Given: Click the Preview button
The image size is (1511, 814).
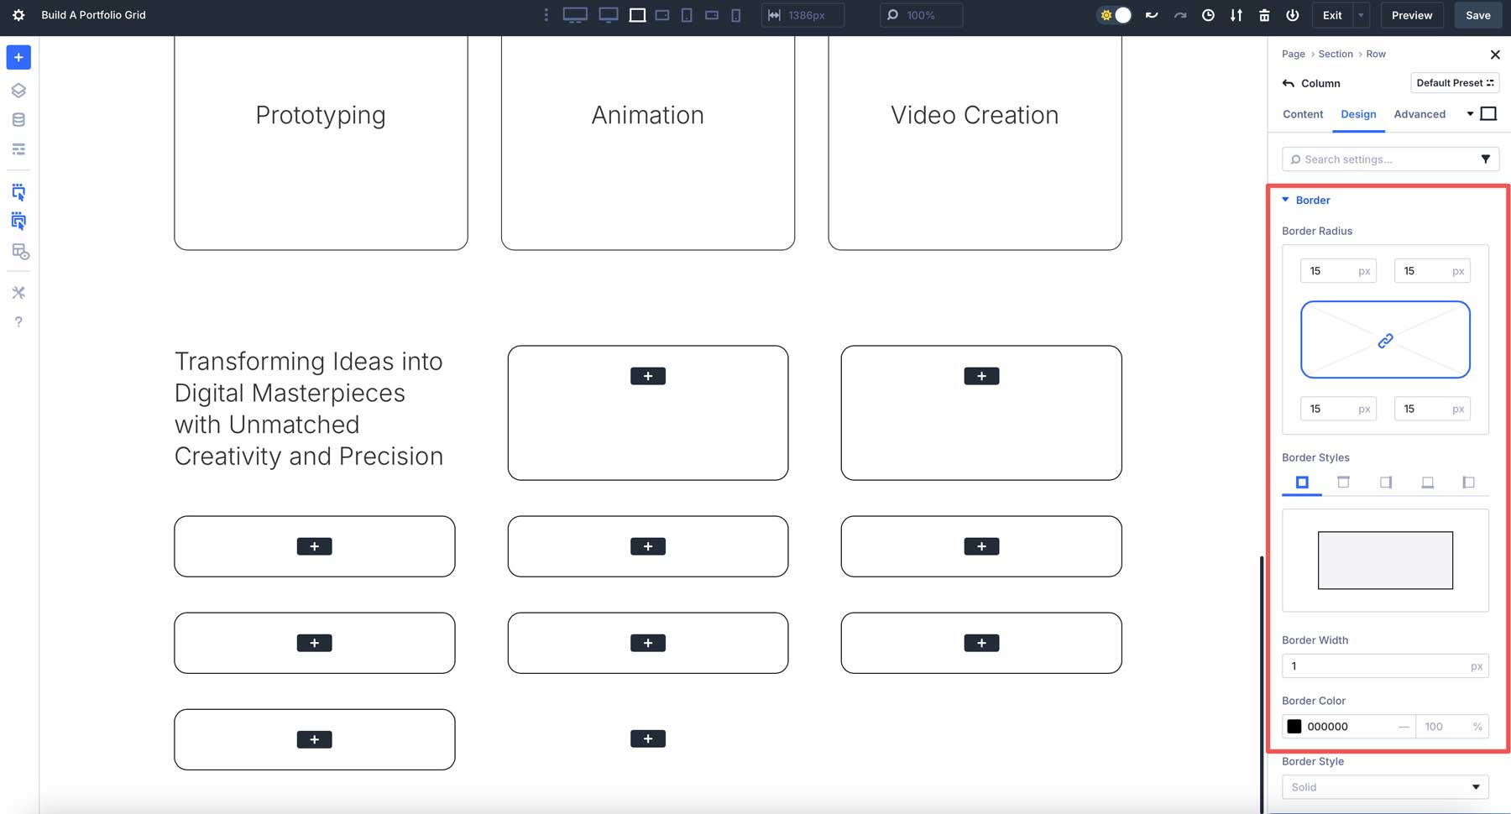Looking at the screenshot, I should (x=1411, y=15).
